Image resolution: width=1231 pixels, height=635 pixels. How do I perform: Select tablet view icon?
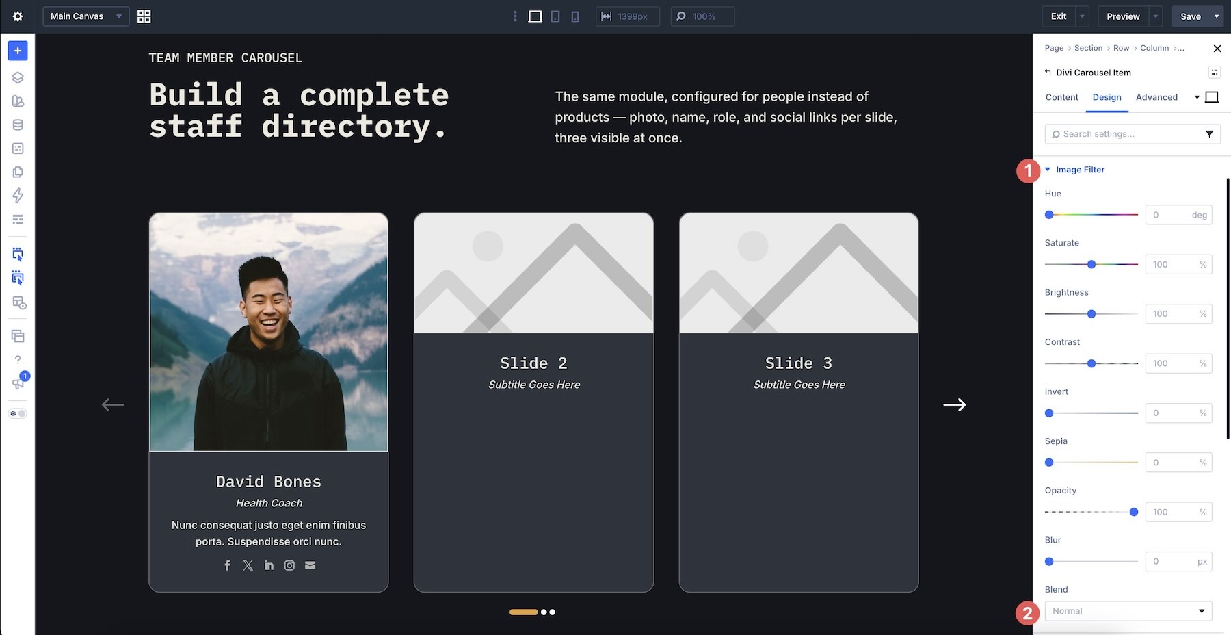(x=555, y=16)
